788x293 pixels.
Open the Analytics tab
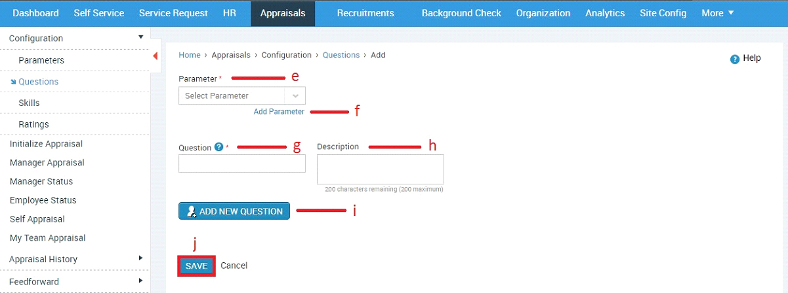[605, 13]
